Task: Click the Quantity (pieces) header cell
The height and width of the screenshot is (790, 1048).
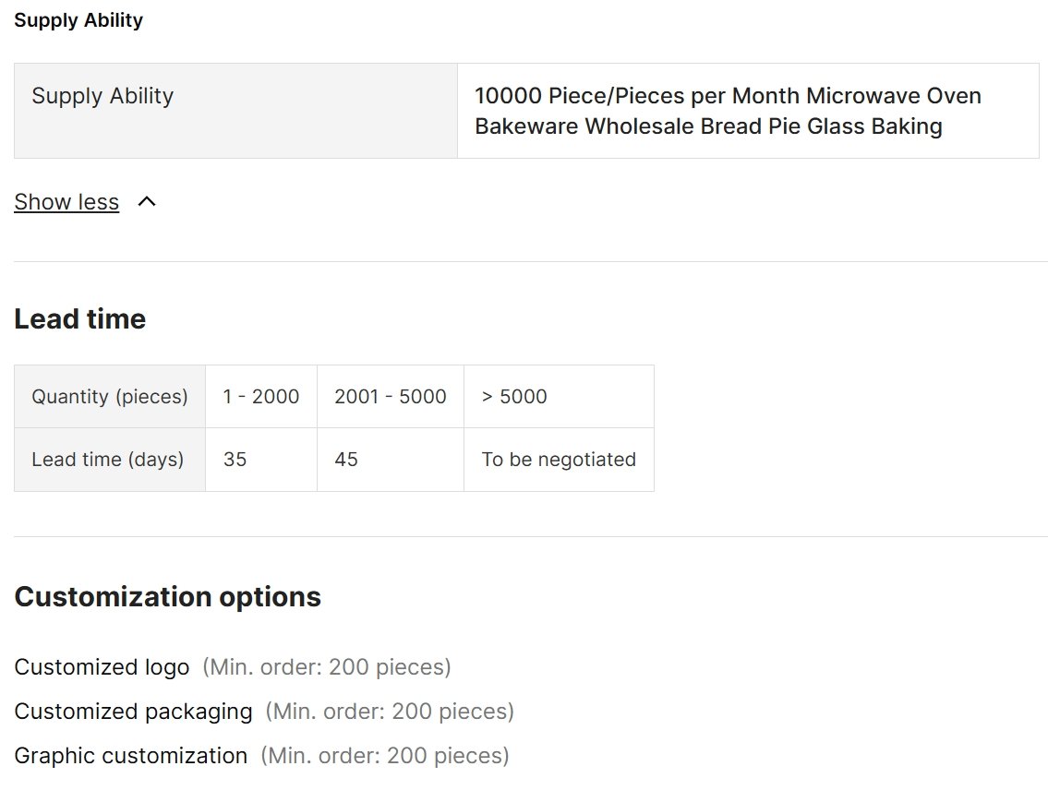Action: pos(110,397)
